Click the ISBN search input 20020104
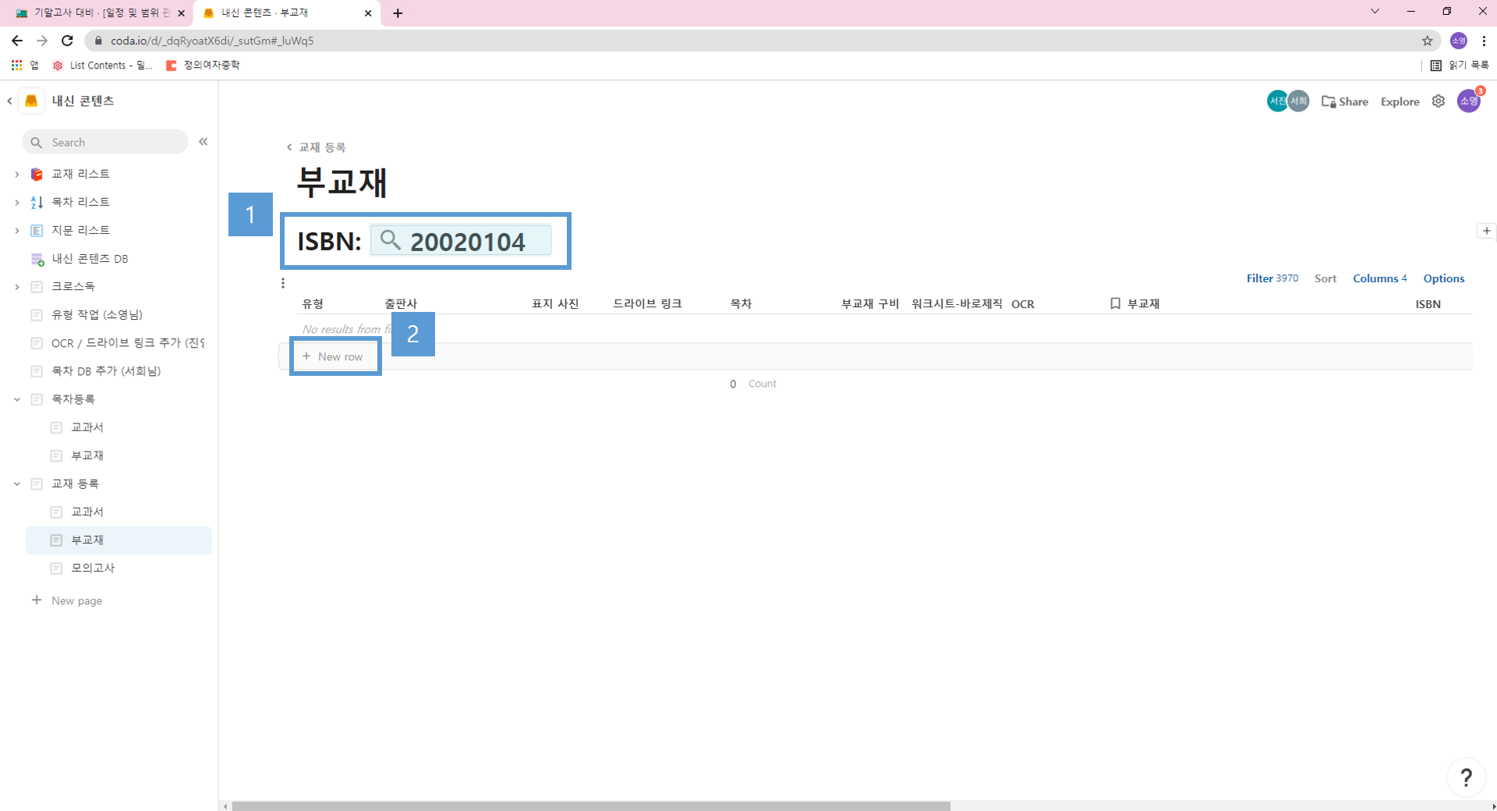The width and height of the screenshot is (1497, 811). point(461,240)
